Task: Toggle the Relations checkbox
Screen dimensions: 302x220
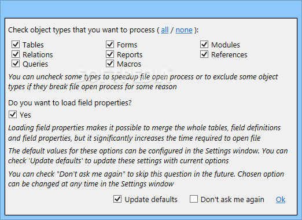Action: [x=16, y=54]
